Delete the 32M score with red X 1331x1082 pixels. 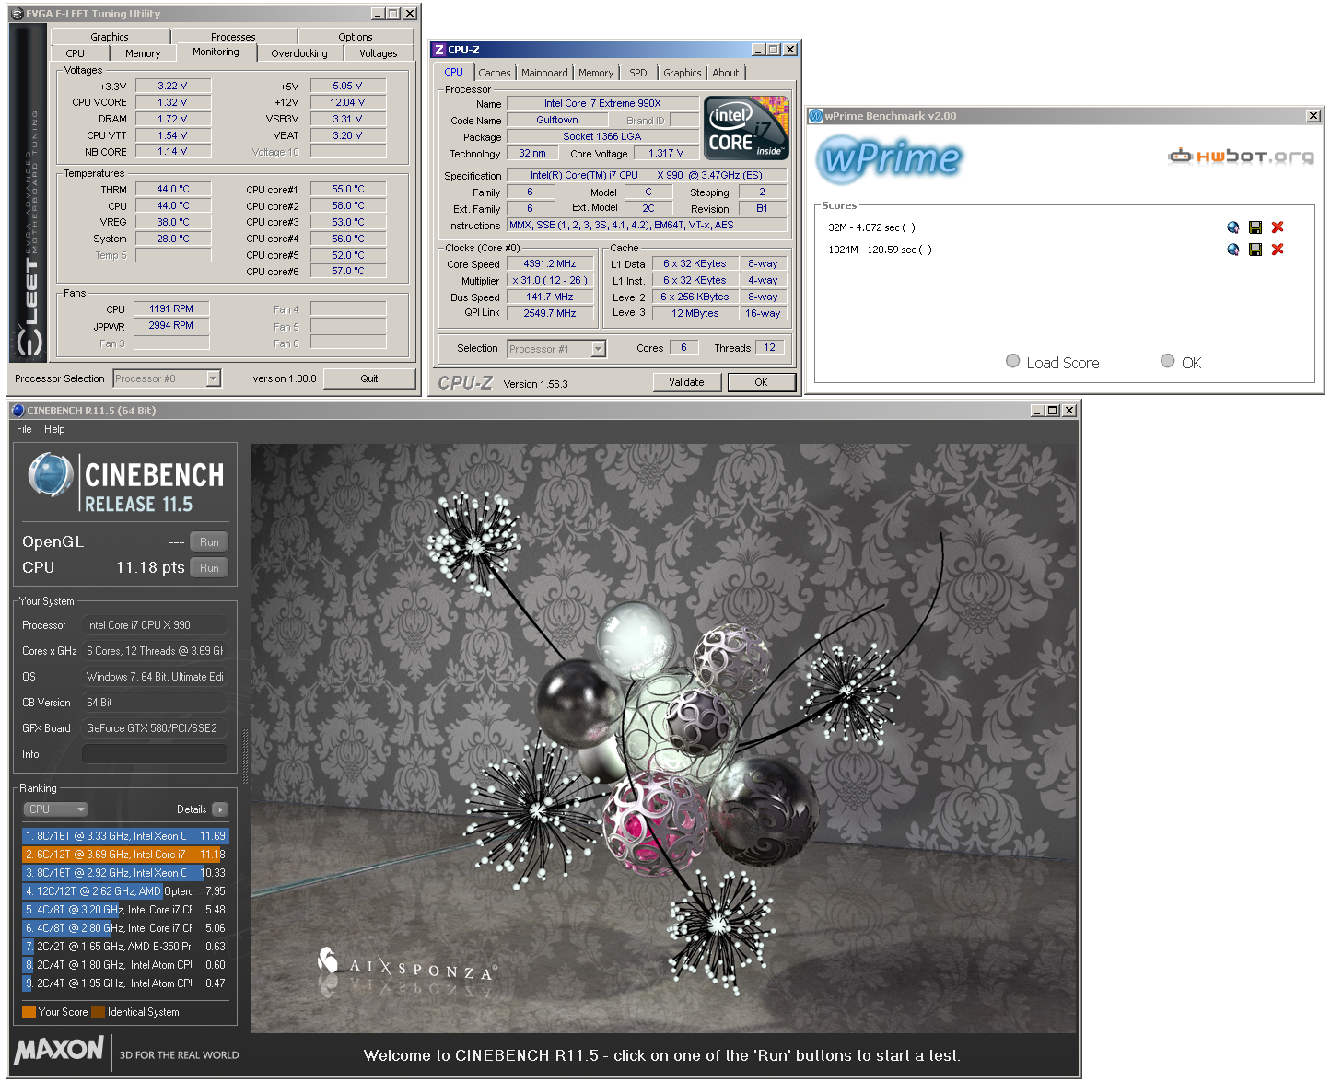[x=1278, y=227]
